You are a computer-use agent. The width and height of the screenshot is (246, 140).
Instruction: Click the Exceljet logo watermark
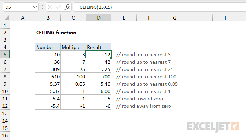213,127
